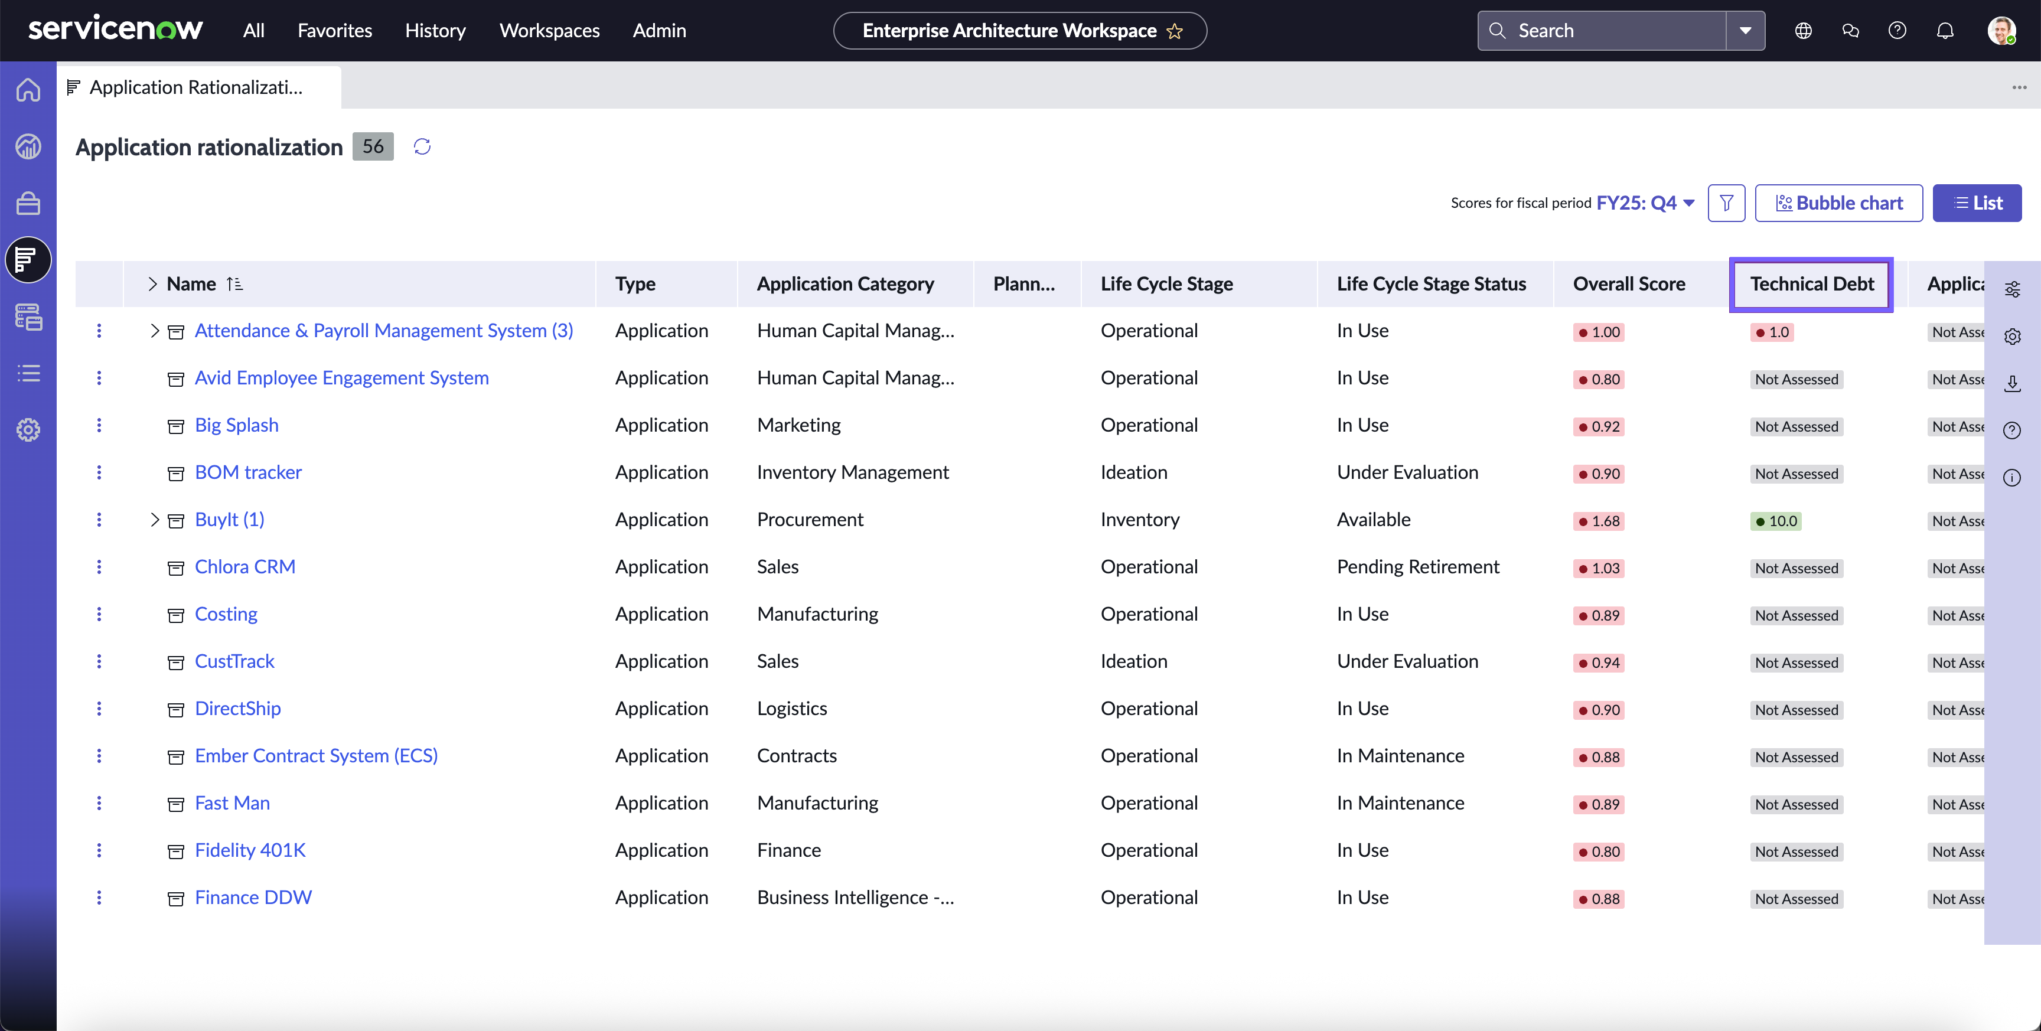Open row actions menu for Chlora CRM
This screenshot has width=2041, height=1031.
coord(99,567)
